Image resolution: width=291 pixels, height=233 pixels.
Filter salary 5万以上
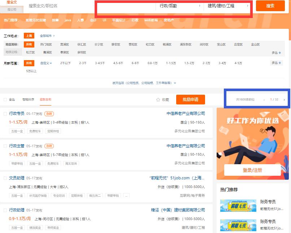[31, 71]
